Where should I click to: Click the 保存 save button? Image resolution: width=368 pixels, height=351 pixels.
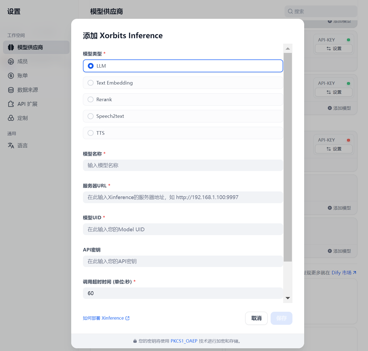(282, 318)
